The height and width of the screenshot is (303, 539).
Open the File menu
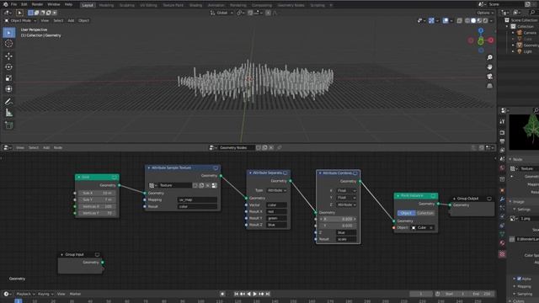(13, 4)
